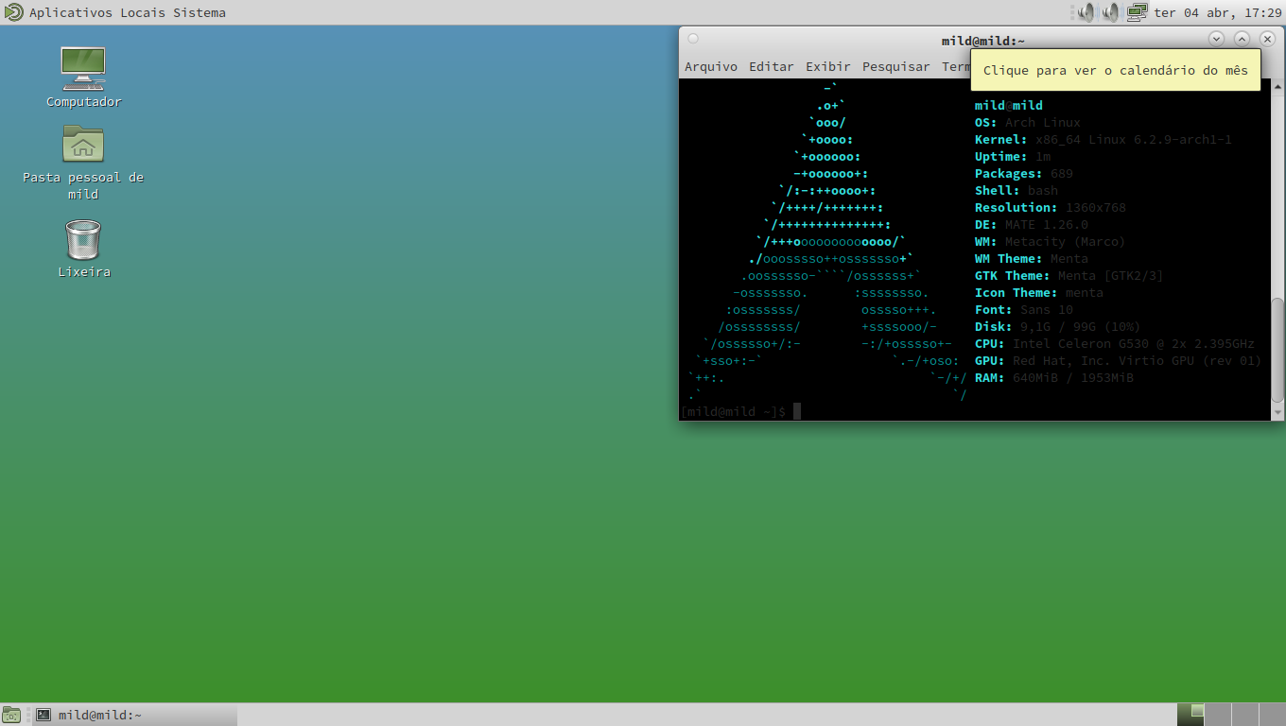Click the terminal title bar mild@mild:~
The height and width of the screenshot is (726, 1286).
coord(983,41)
